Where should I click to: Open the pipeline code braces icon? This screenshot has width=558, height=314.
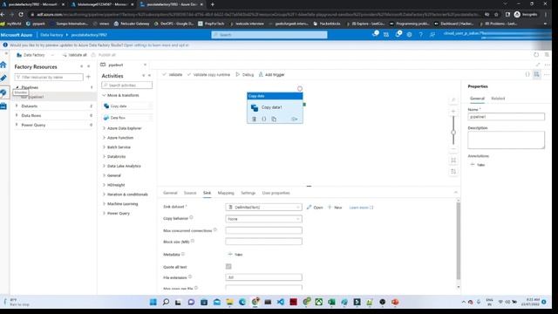point(527,74)
